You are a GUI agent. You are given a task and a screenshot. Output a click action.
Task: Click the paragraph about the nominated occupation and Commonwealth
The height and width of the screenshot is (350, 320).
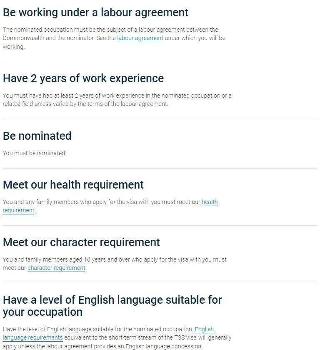tap(114, 38)
